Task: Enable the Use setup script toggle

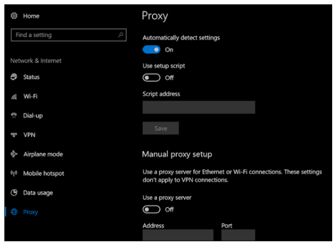Action: point(151,78)
